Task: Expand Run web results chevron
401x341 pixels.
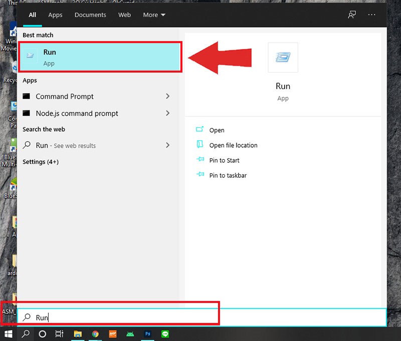Action: (167, 145)
